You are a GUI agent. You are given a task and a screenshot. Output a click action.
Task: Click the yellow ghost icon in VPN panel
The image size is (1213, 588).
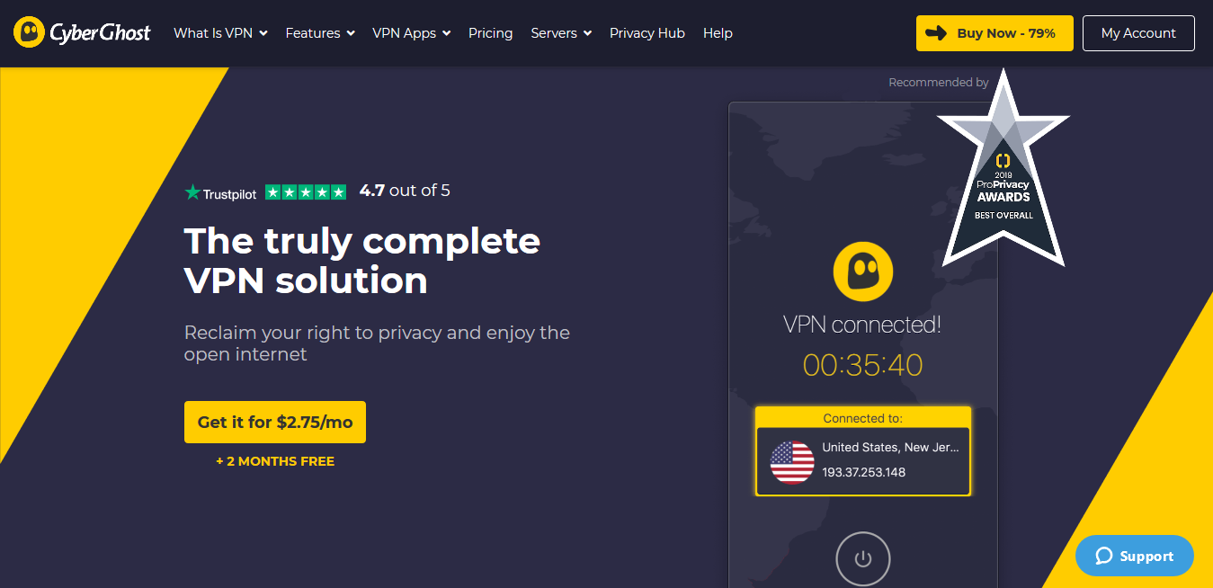point(862,272)
